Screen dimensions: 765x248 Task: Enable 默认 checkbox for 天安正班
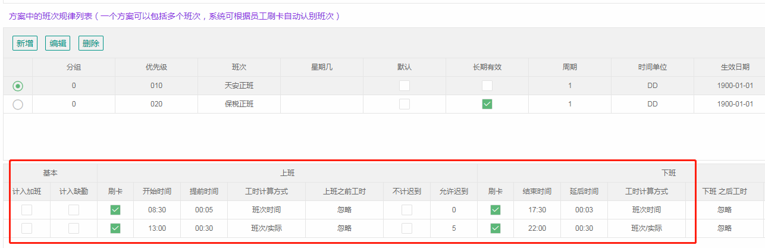click(x=405, y=86)
